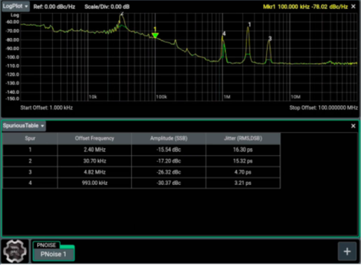Select the 30.70 kHz offset cell
Viewport: 361px width, 265px height.
click(94, 161)
